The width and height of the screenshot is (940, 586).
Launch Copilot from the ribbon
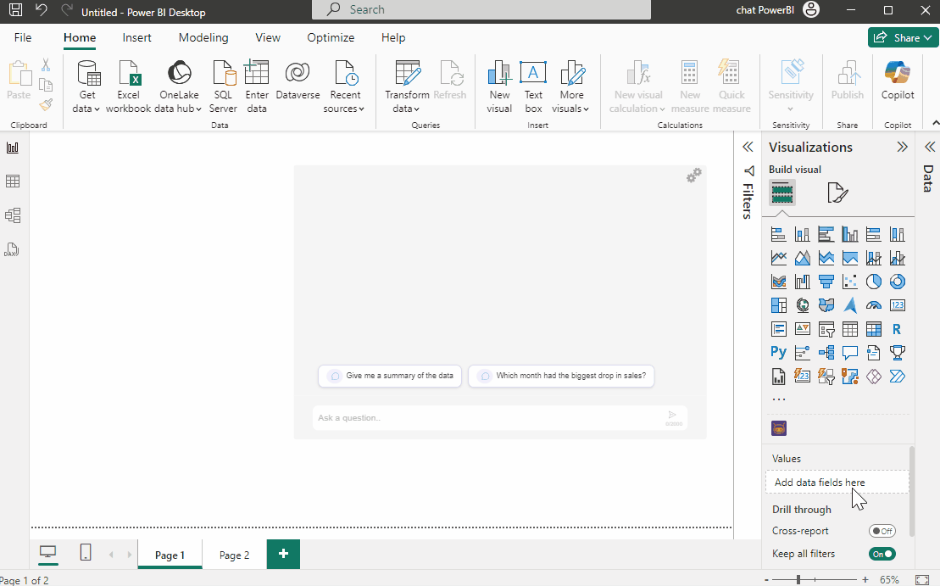[x=898, y=81]
